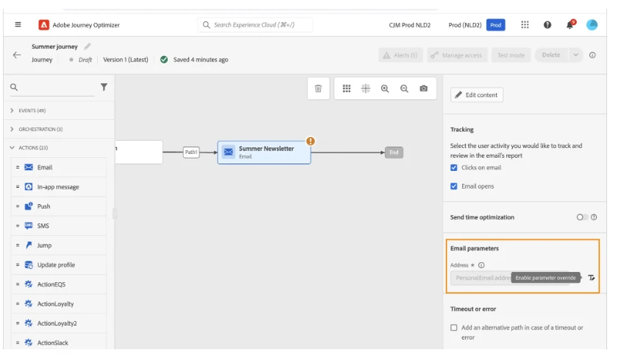Click the Email action icon in palette
Screen dimensions: 624x361
[29, 167]
